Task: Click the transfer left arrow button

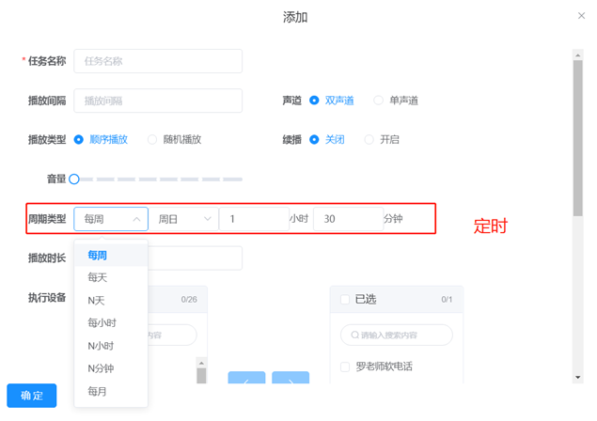Action: tap(246, 381)
